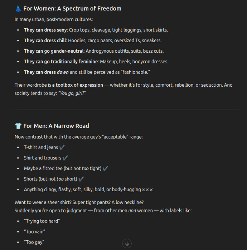Click the bold phrase a toolbox of expression
247x250 pixels.
point(78,85)
